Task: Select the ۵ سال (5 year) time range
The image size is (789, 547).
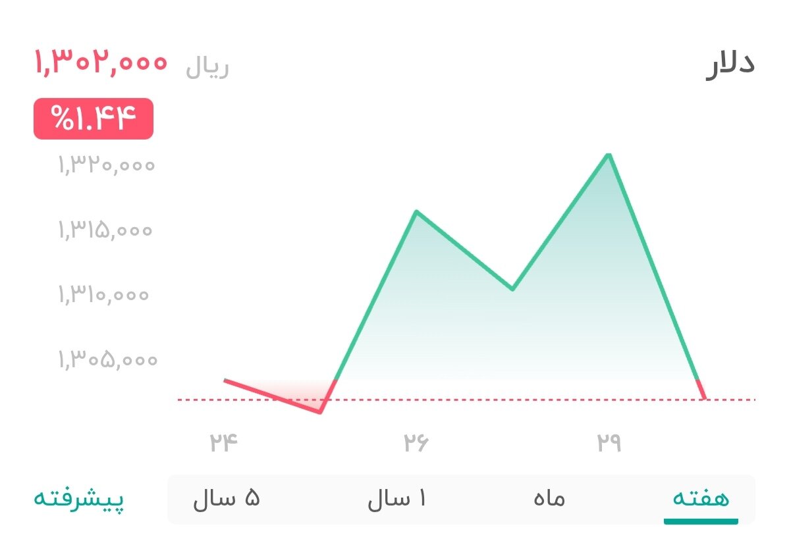Action: tap(226, 499)
